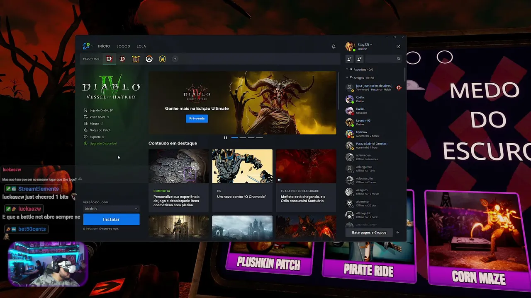Select PIRATE RIDE card in background
Image resolution: width=531 pixels, height=298 pixels.
[x=369, y=262]
